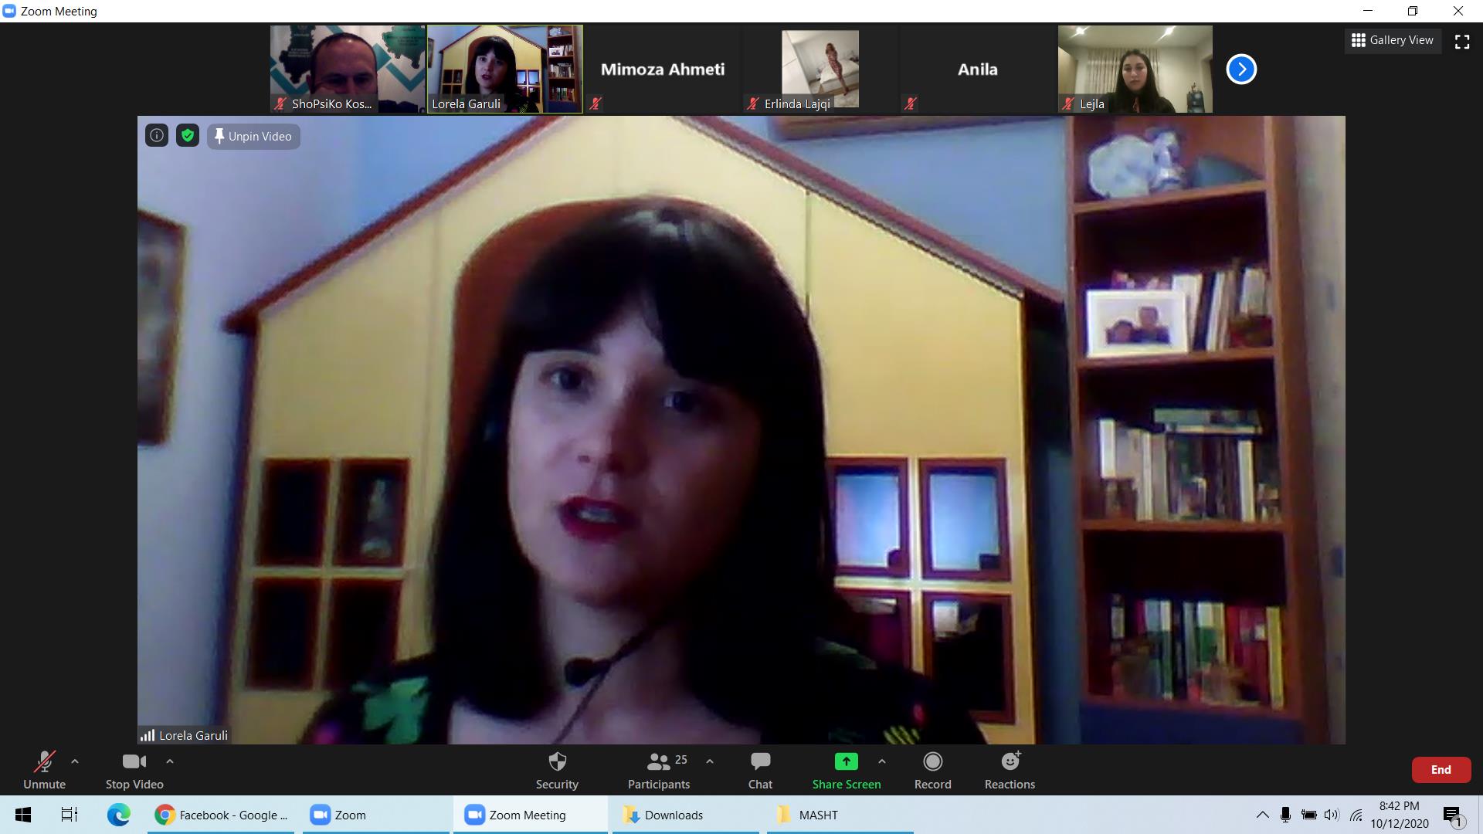Select Lejla participant thumbnail
Screen dimensions: 1483x834
pyautogui.click(x=1135, y=69)
